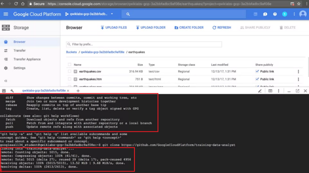Open the feedback alert icon in header

[x=265, y=14]
